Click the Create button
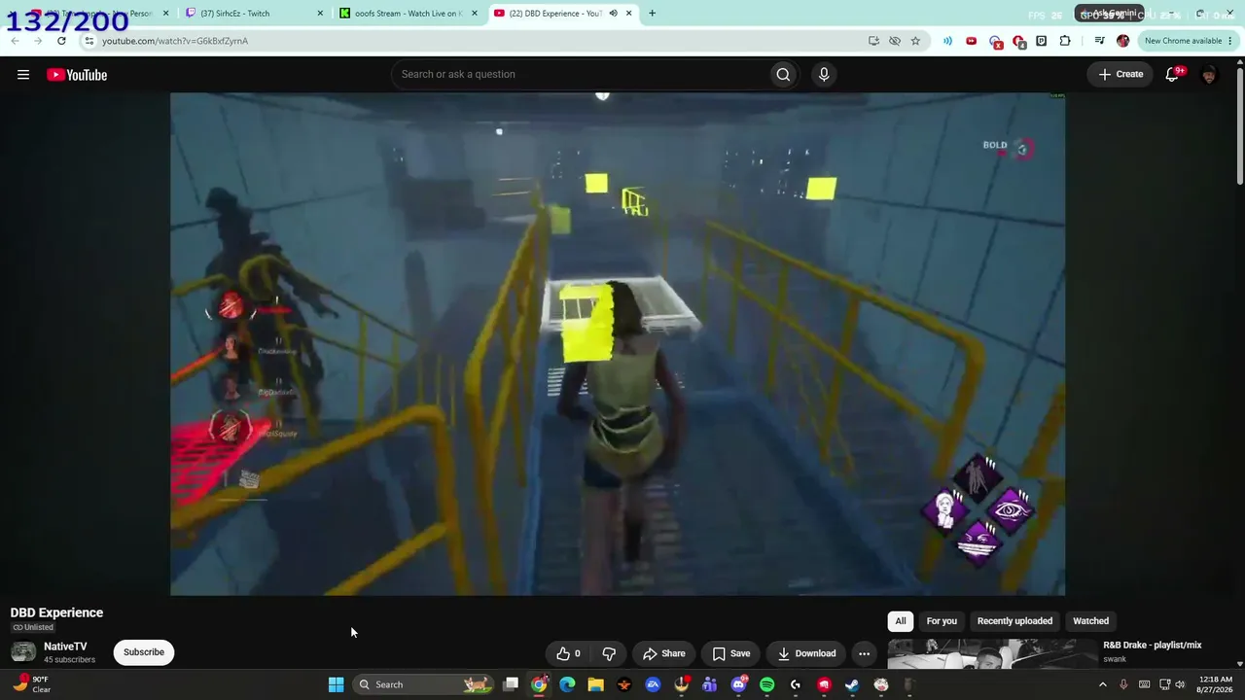1245x700 pixels. coord(1120,75)
